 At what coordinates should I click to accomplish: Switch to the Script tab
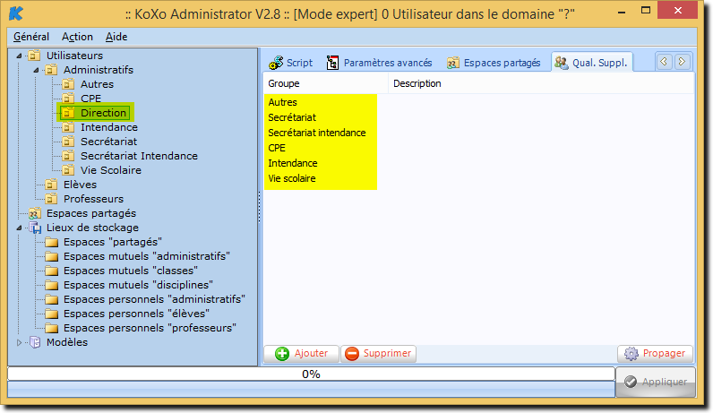290,63
